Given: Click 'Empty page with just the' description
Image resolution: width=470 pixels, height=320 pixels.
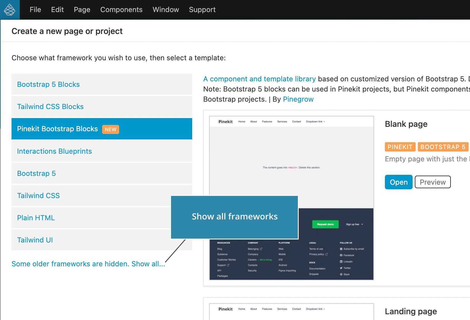Looking at the screenshot, I should point(427,159).
